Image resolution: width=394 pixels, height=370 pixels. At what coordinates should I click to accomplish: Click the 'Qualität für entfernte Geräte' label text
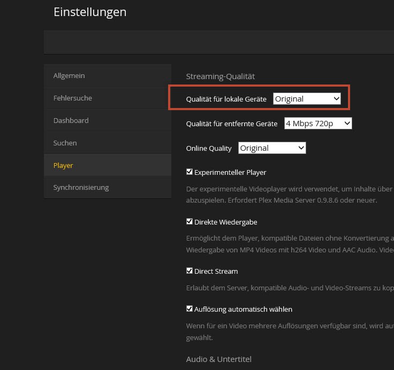pos(231,124)
